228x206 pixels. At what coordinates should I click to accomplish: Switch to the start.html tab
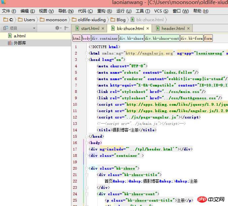click(x=90, y=29)
